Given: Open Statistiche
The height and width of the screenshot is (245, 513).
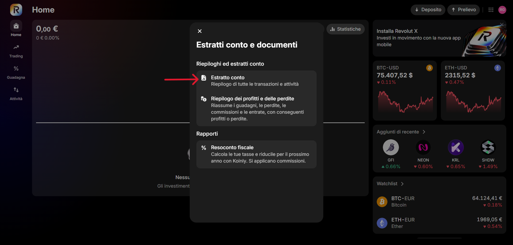Looking at the screenshot, I should point(345,29).
